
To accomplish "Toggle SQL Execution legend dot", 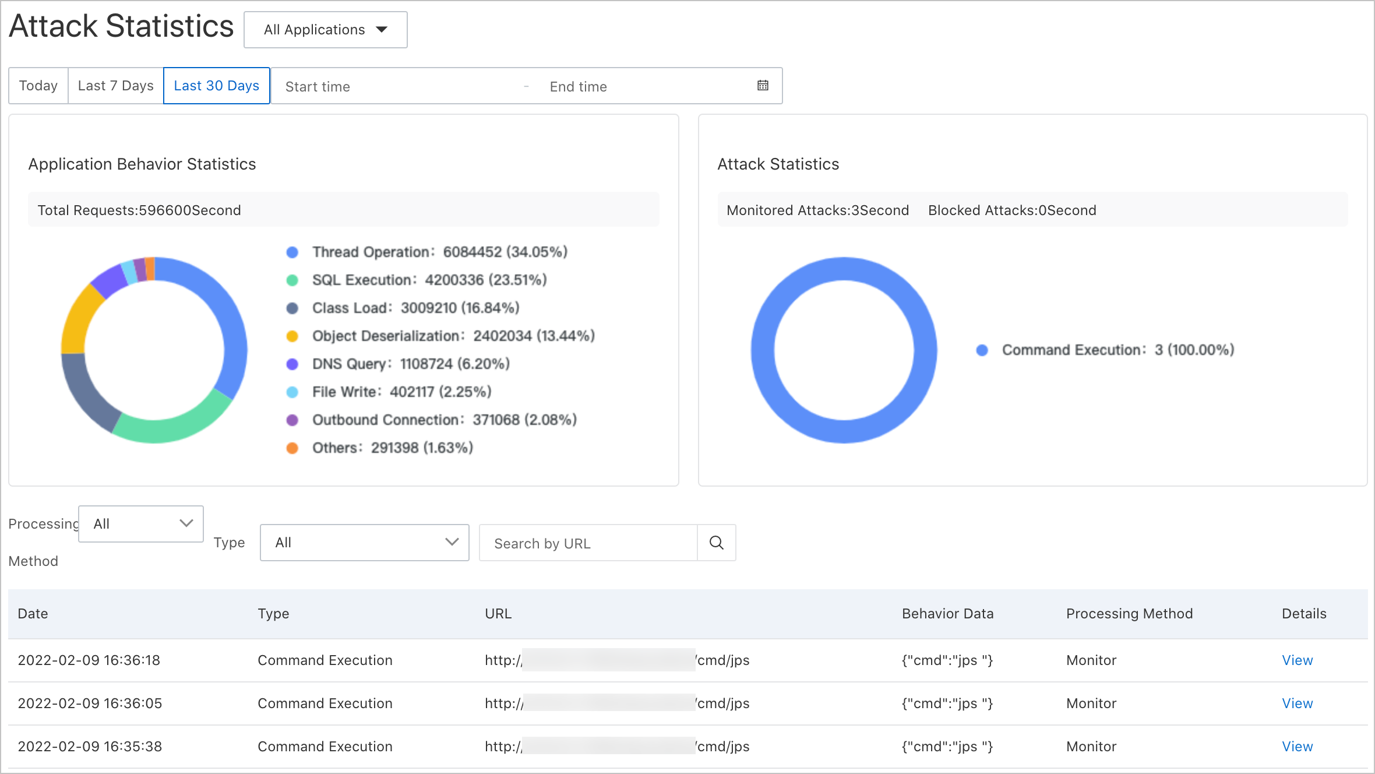I will tap(292, 280).
